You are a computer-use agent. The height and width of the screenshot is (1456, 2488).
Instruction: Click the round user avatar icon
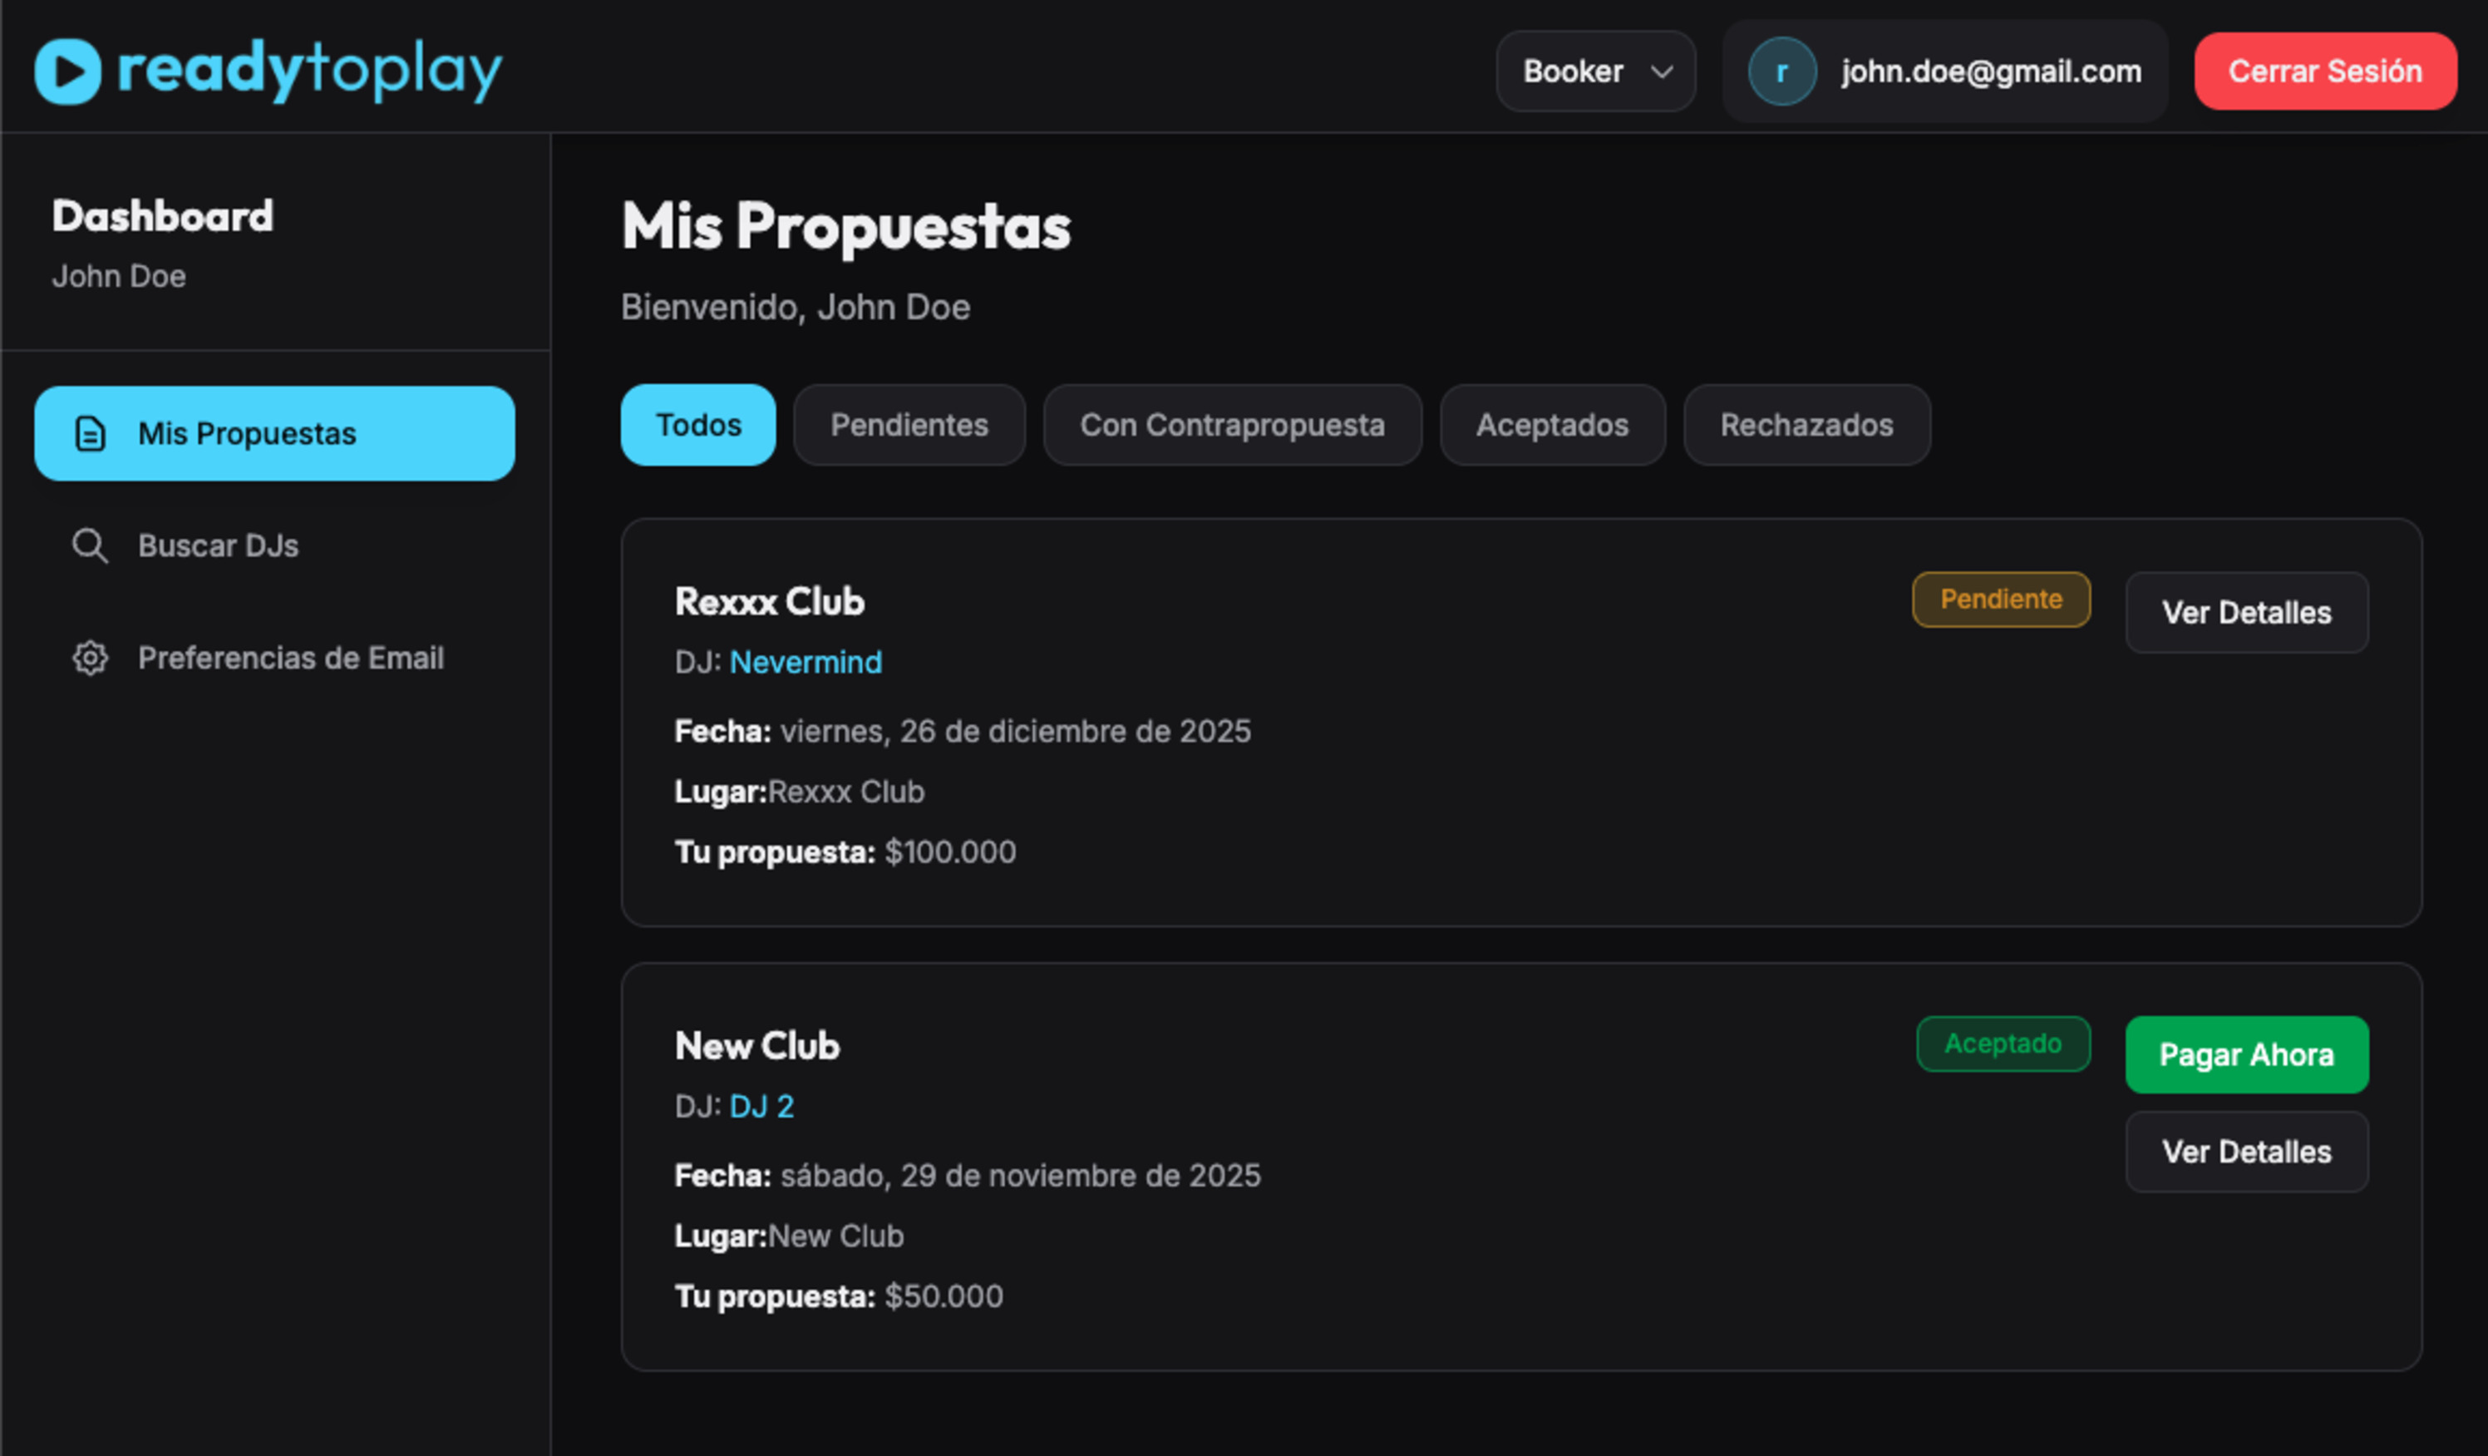(x=1782, y=70)
